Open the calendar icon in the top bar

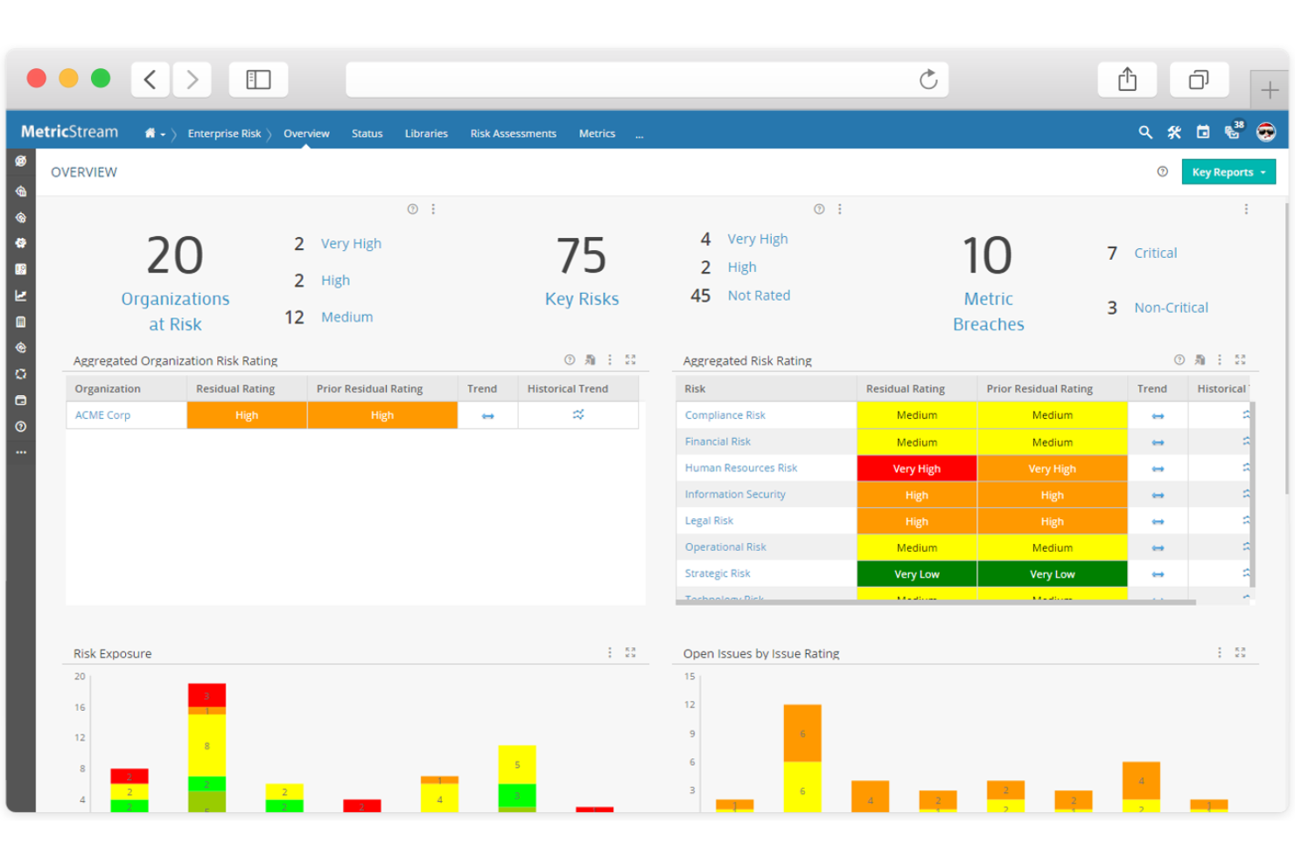point(1203,133)
